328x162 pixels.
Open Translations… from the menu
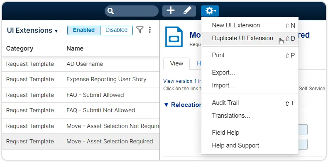(250, 116)
